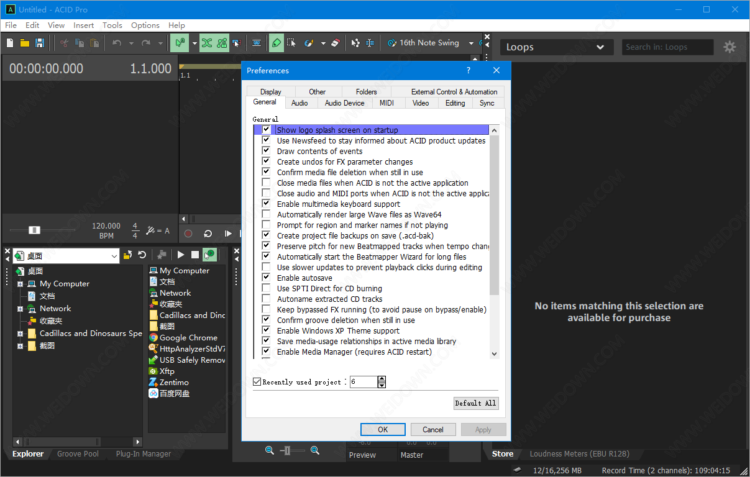Click Play From Start in transport

(x=228, y=234)
